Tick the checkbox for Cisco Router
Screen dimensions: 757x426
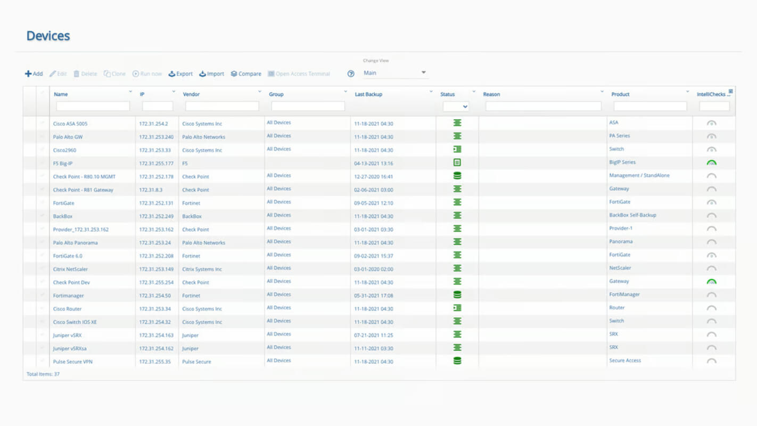pos(43,308)
